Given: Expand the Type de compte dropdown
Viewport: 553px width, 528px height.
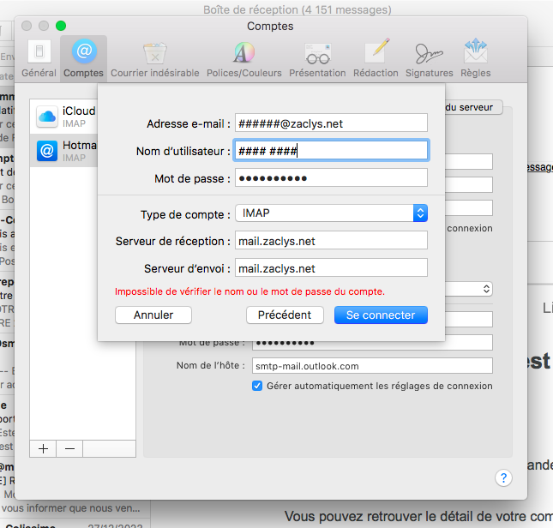Looking at the screenshot, I should click(420, 213).
